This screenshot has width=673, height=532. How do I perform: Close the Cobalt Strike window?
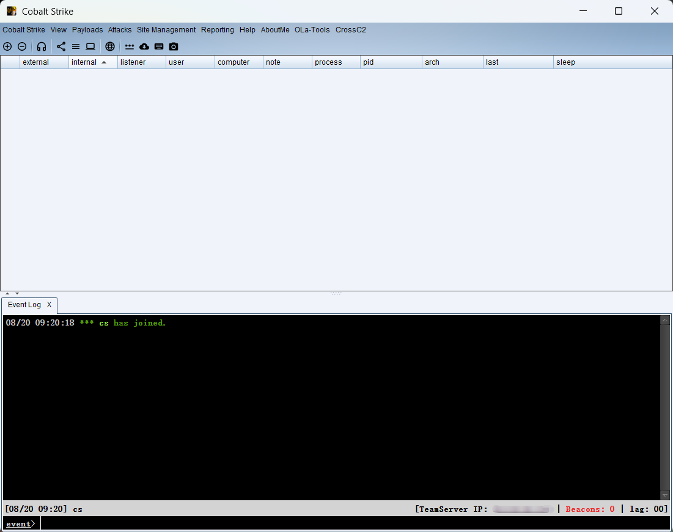[655, 11]
